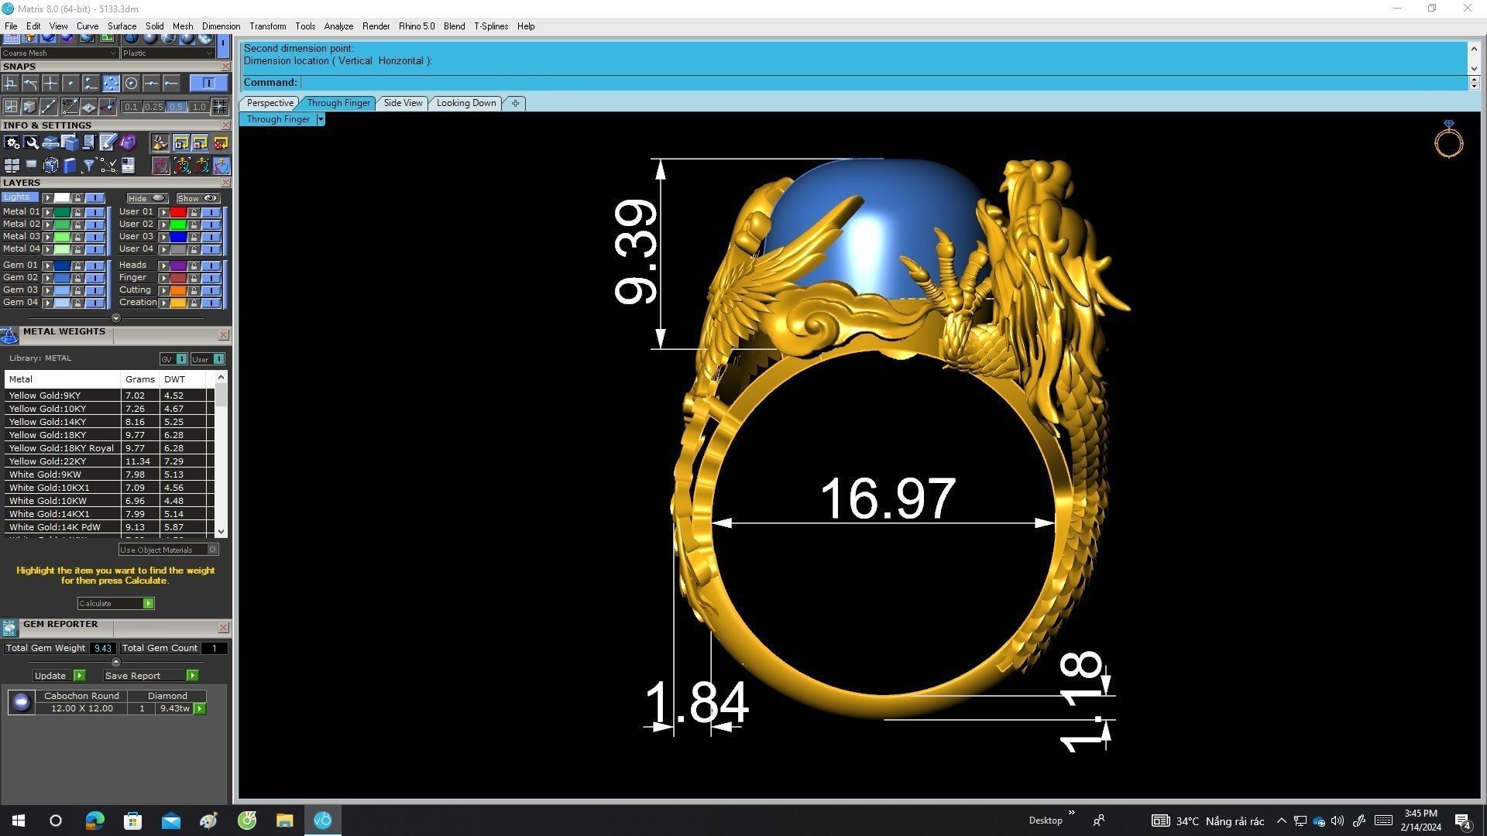
Task: Click the red X history icon
Action: pyautogui.click(x=221, y=144)
